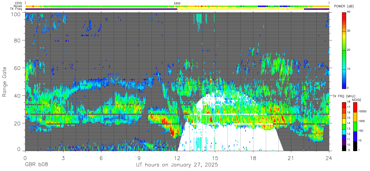
Task: Click the 24 tick on UT hours axis
Action: [329, 158]
